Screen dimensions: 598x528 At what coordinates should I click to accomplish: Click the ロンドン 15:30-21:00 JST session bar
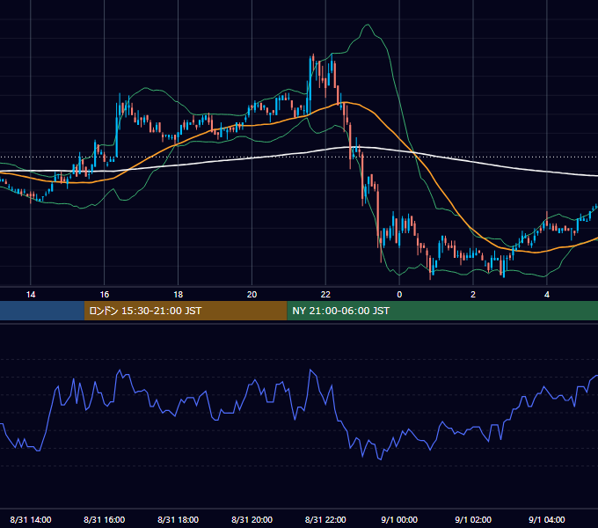tap(186, 311)
